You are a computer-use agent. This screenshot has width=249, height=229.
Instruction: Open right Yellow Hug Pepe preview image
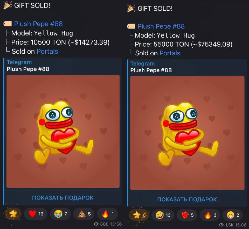tap(187, 133)
